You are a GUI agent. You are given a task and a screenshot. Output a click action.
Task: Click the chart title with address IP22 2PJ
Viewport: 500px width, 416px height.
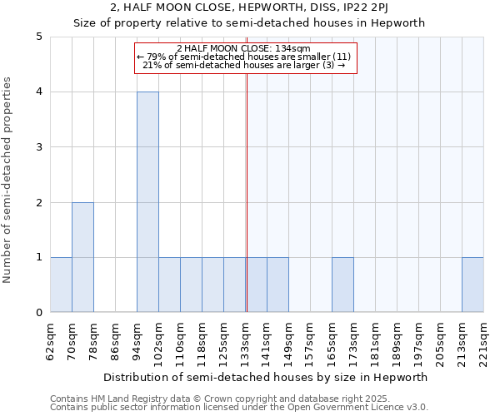coord(249,8)
